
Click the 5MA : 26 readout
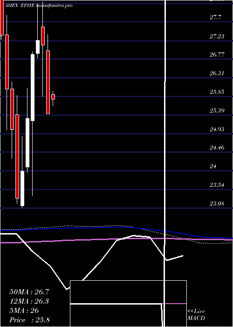tap(24, 311)
